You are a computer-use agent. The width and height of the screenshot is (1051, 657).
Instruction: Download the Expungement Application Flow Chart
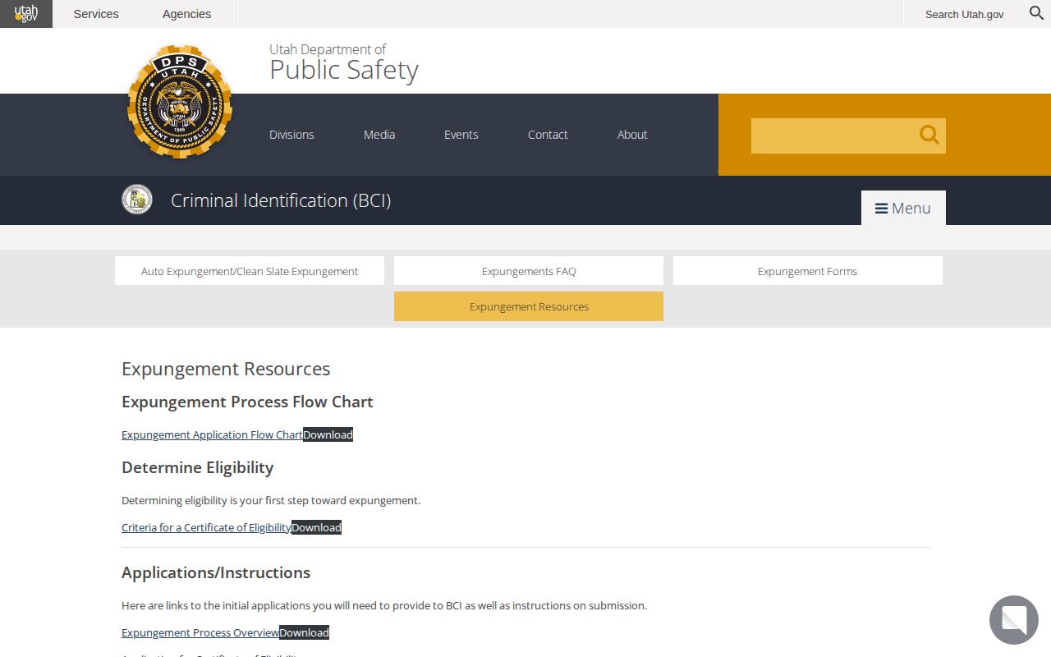(328, 434)
